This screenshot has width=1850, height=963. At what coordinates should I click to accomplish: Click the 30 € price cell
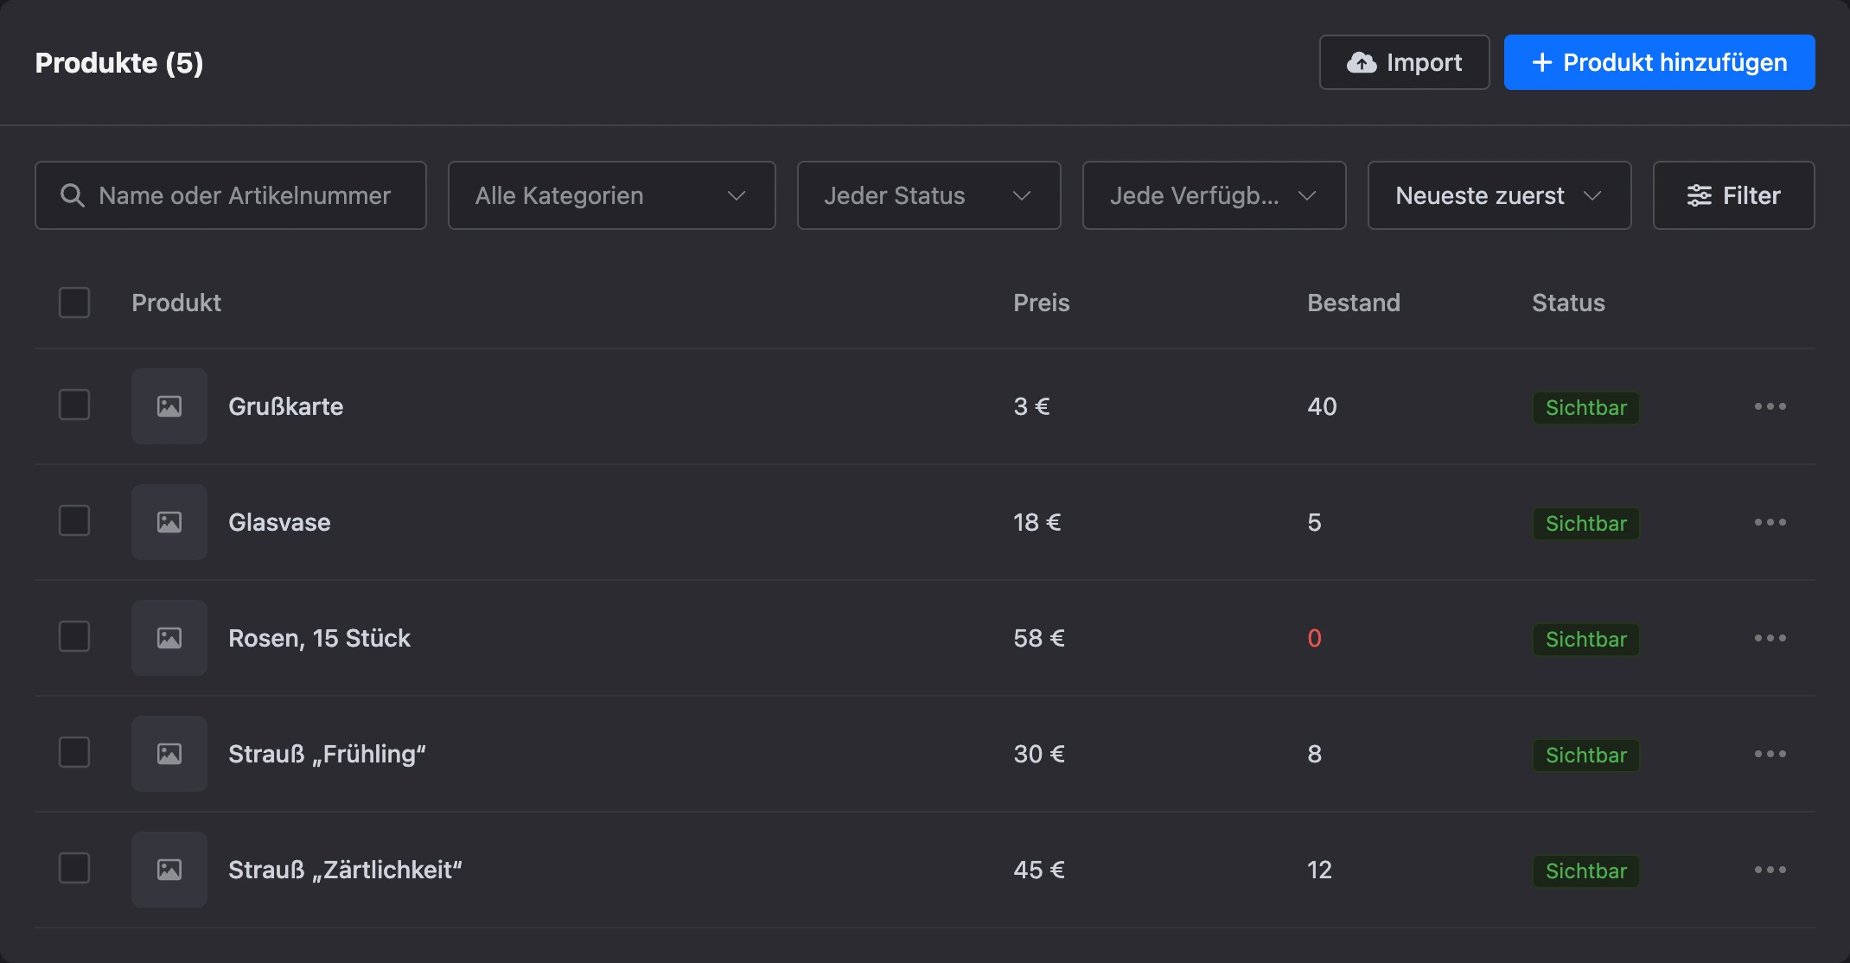1039,754
